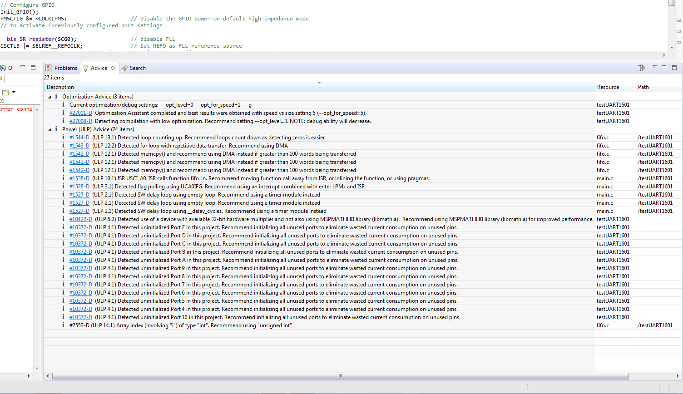Open the #1528-D flag polling link
The image size is (683, 394).
79,187
